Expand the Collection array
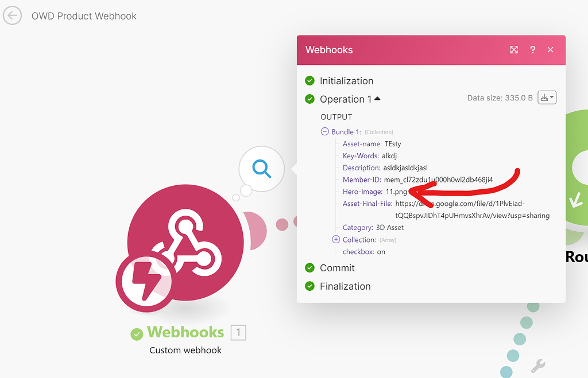The width and height of the screenshot is (588, 378). 335,239
